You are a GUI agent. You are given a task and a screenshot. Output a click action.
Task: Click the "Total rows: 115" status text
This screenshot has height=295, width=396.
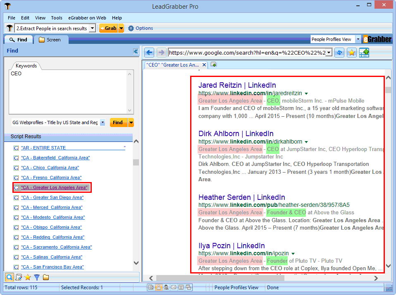point(21,288)
